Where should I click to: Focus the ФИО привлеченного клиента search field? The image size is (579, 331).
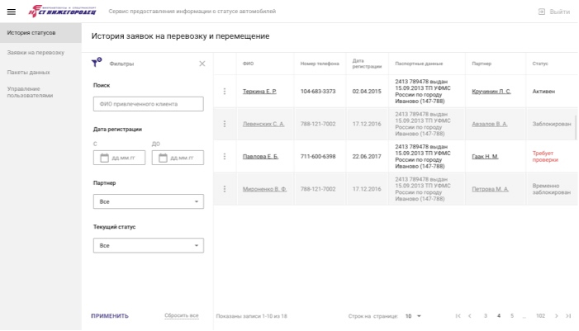coord(149,104)
